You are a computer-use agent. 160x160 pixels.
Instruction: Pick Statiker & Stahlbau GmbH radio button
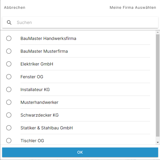click(x=9, y=128)
